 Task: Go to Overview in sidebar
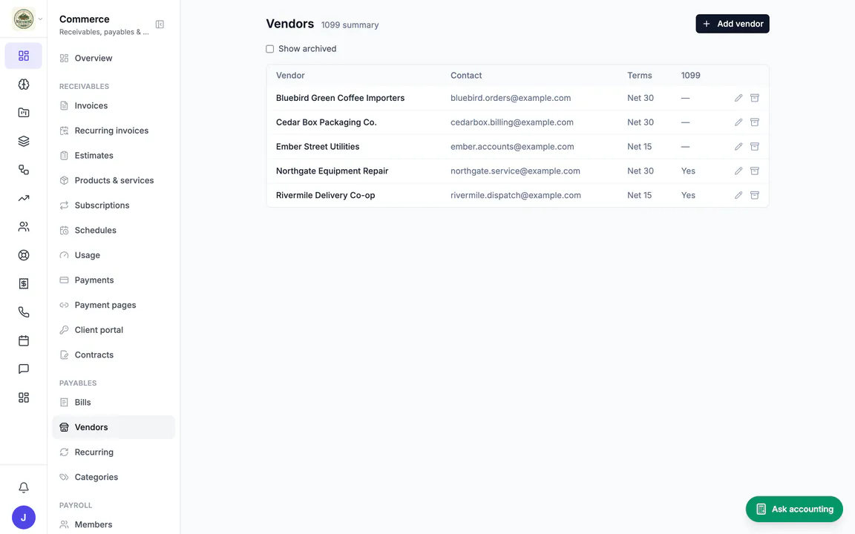(114, 59)
